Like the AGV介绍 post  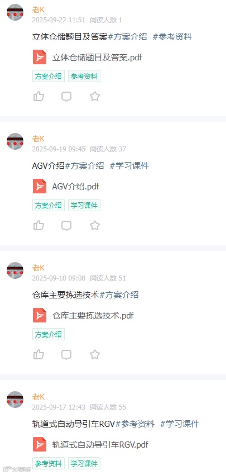[39, 226]
